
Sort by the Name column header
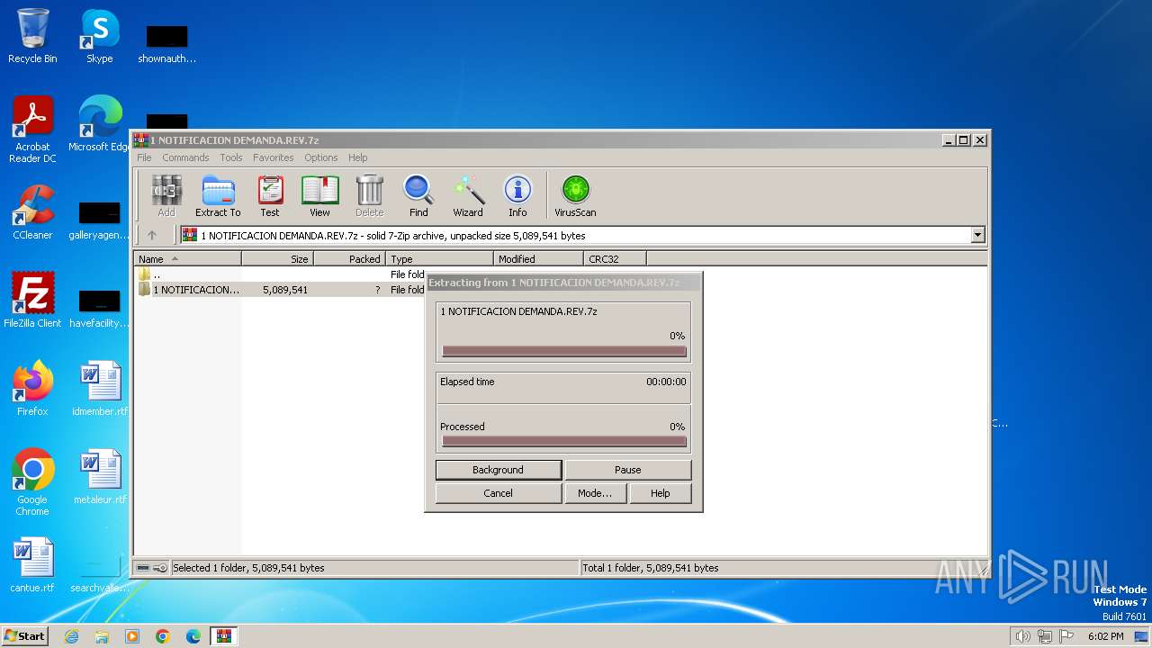(x=188, y=259)
